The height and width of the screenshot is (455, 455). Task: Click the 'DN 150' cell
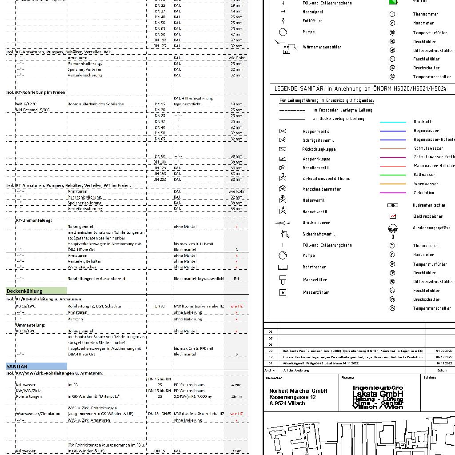point(160,174)
